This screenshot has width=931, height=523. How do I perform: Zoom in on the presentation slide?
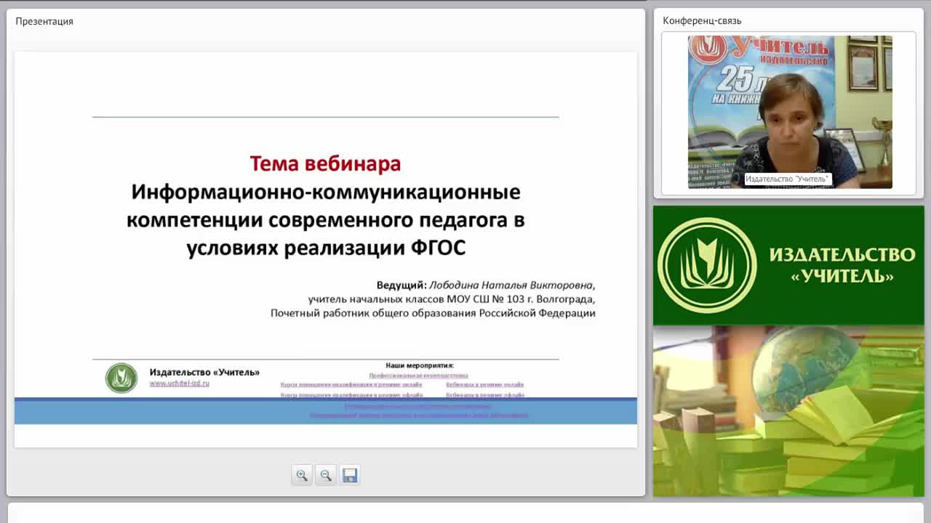point(302,475)
